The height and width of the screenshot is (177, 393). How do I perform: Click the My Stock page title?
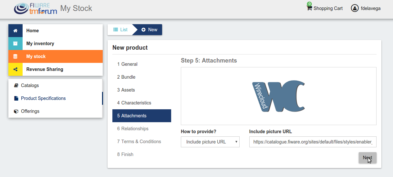tap(76, 8)
